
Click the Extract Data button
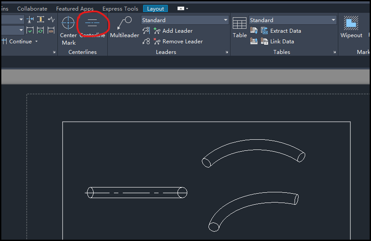click(x=281, y=31)
